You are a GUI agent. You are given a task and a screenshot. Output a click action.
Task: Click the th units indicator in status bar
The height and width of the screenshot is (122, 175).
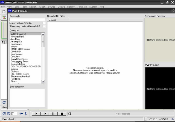173,119
